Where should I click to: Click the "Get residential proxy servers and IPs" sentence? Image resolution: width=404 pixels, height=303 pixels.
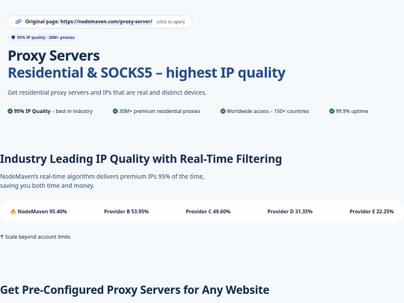pyautogui.click(x=107, y=93)
